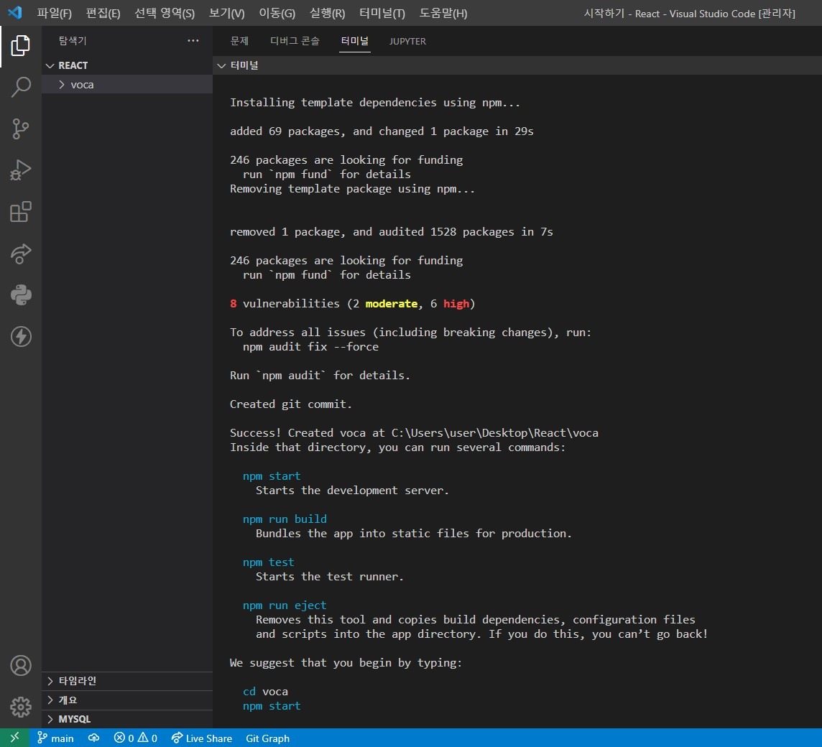Viewport: 822px width, 747px height.
Task: Click the VS Code logo icon
Action: pos(14,13)
